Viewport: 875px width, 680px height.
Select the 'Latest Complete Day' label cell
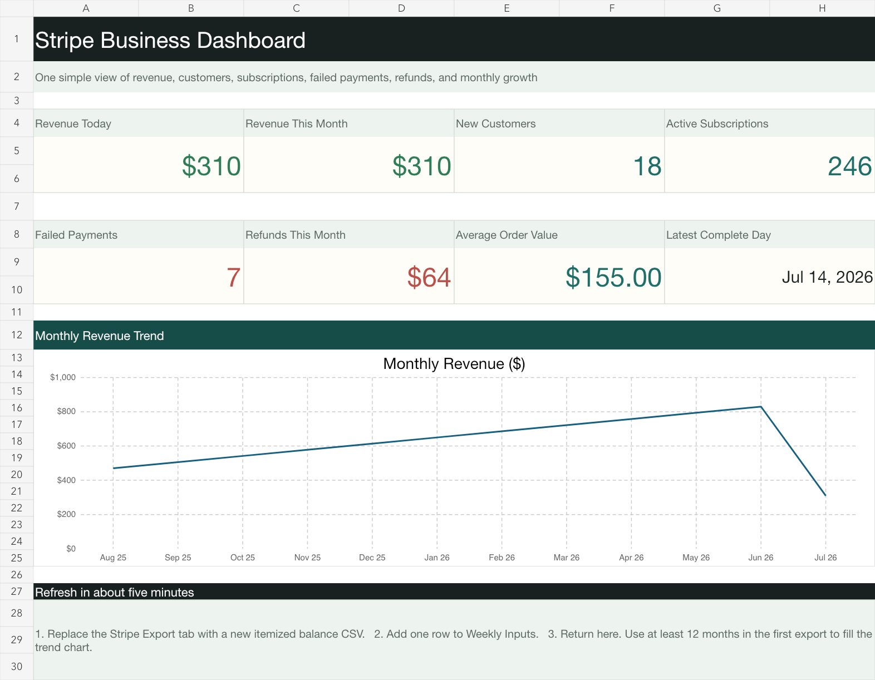point(770,234)
